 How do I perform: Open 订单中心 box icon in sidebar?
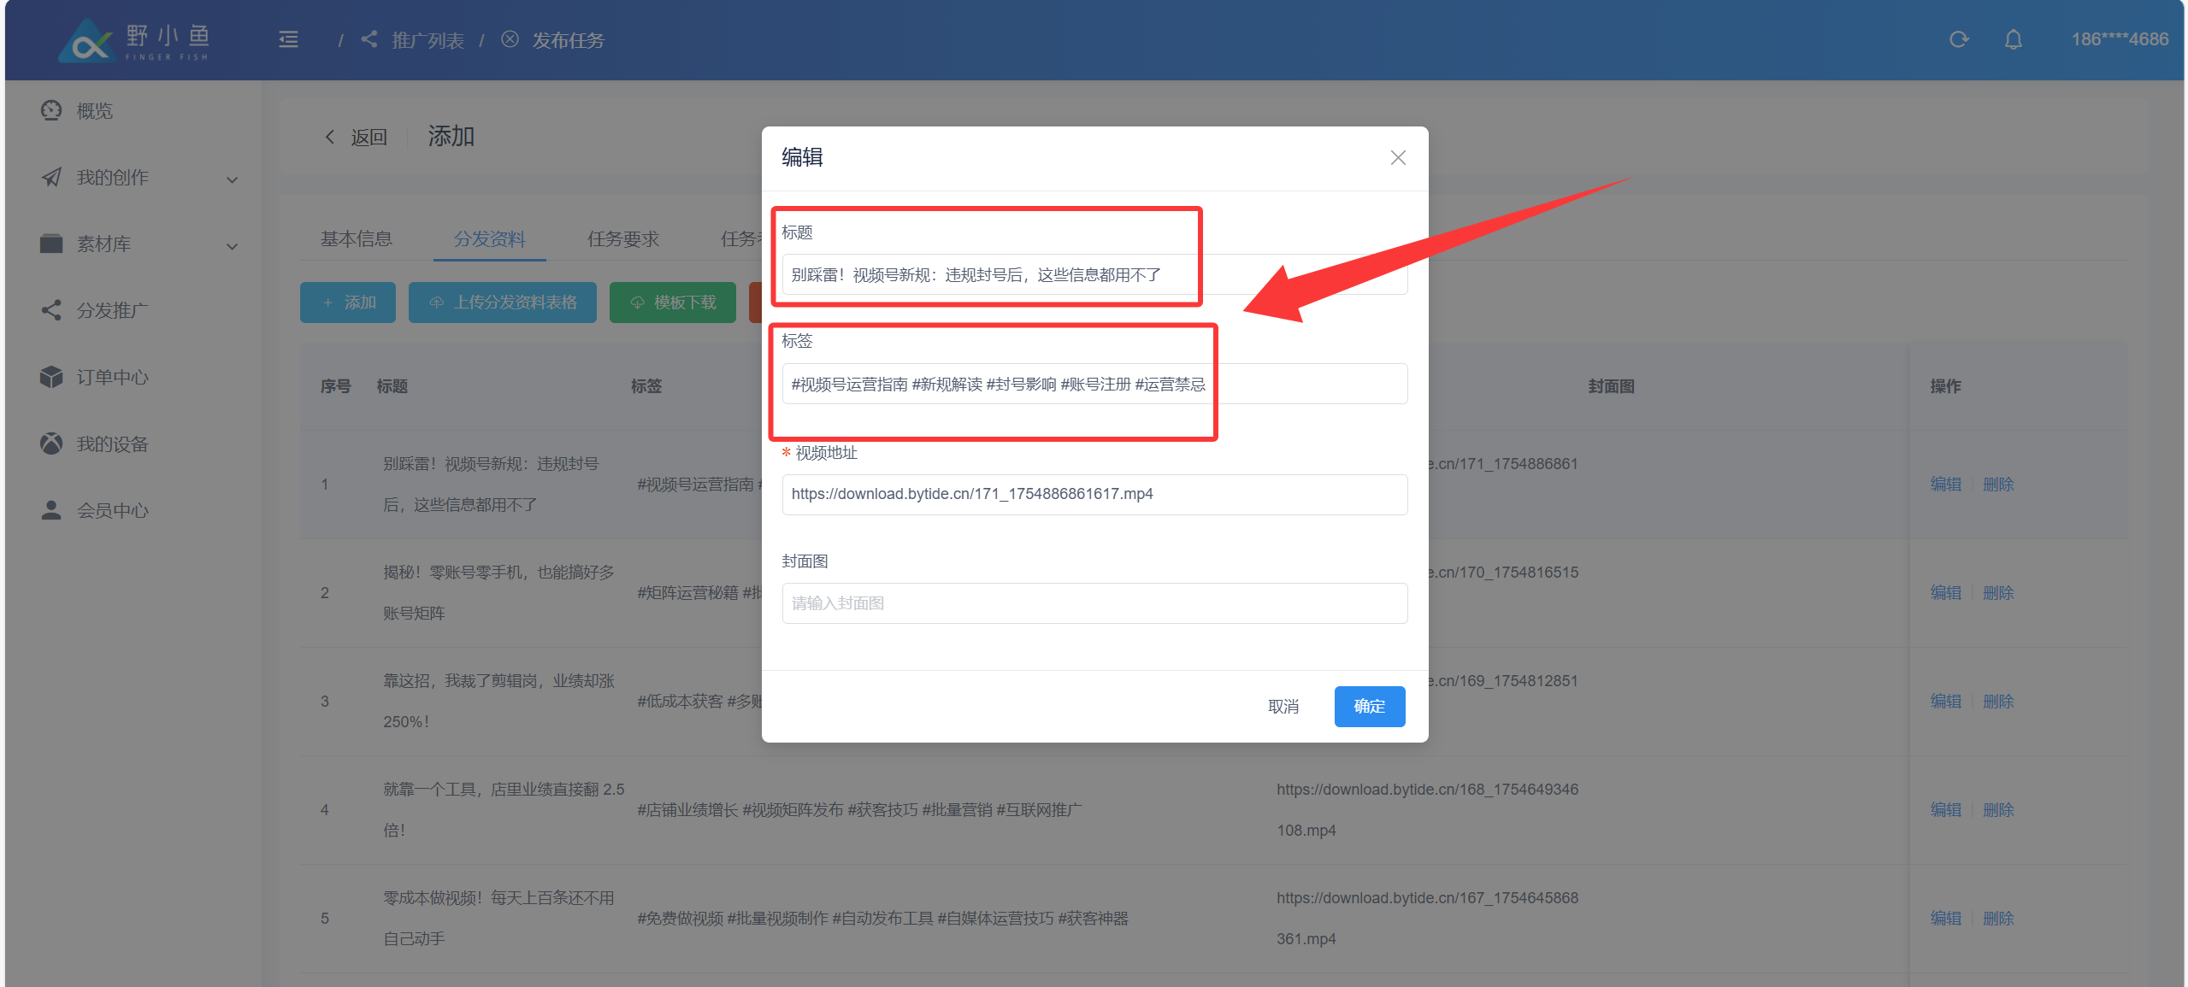[51, 377]
